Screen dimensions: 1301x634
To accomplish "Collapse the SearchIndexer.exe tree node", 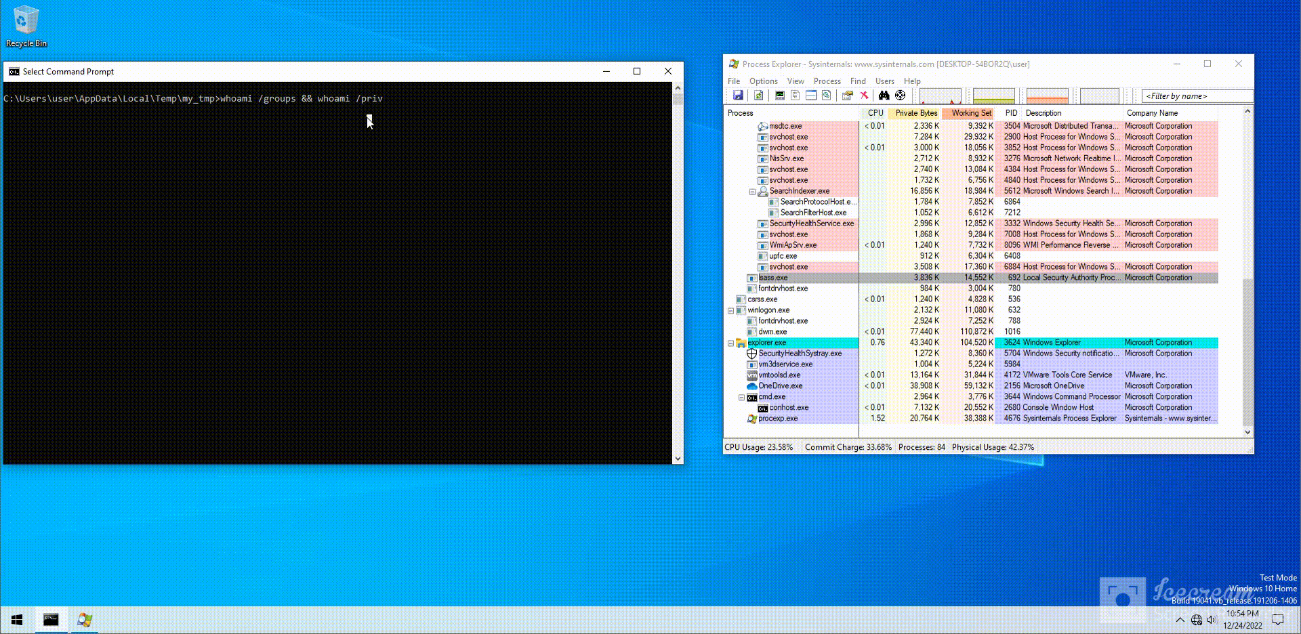I will click(752, 192).
